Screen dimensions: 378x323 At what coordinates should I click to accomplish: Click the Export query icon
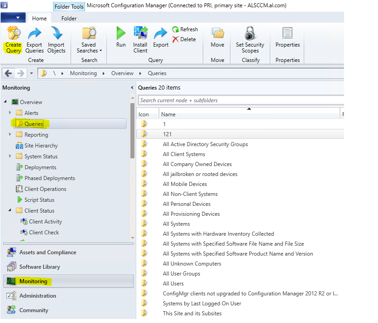click(161, 37)
